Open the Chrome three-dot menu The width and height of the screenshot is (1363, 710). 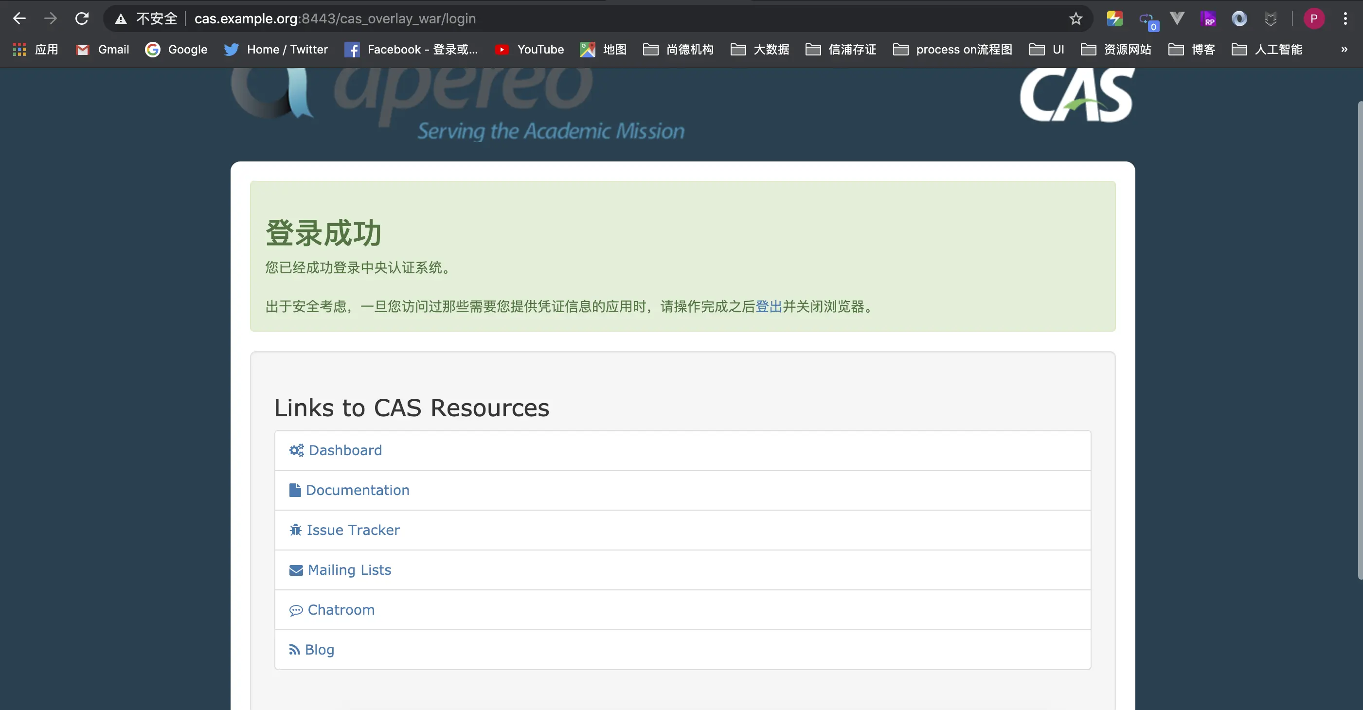pos(1345,18)
